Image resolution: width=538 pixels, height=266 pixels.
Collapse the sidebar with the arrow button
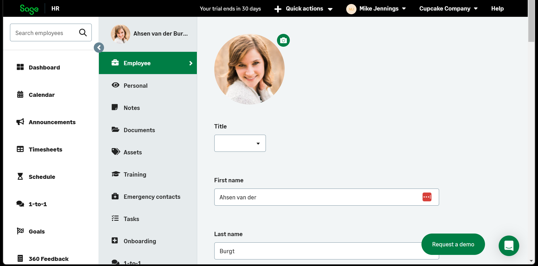(99, 48)
